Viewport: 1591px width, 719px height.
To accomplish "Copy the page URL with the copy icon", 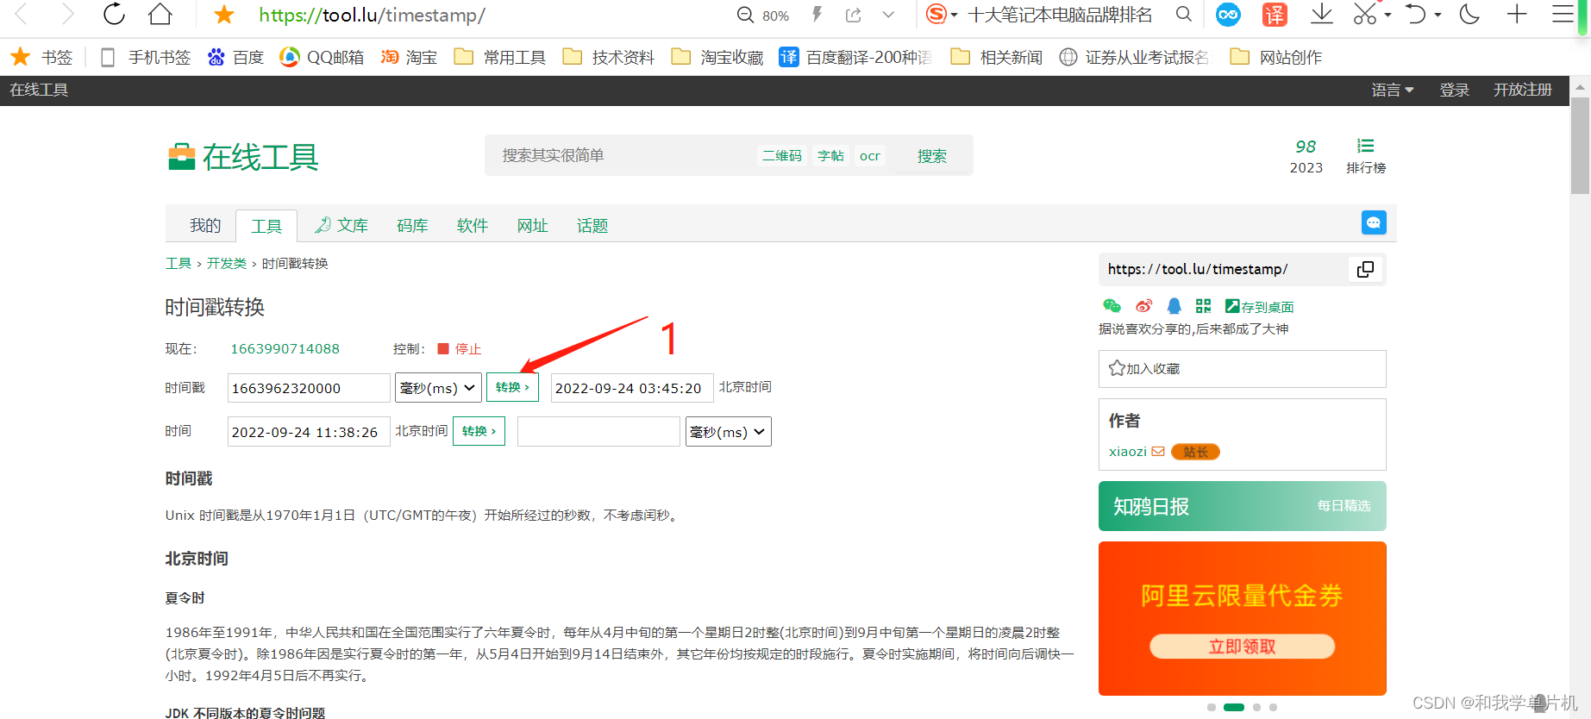I will tap(1365, 269).
